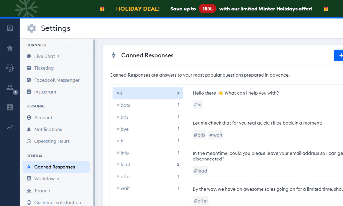Click the #lead tag chip on response
343x206 pixels.
click(x=200, y=171)
